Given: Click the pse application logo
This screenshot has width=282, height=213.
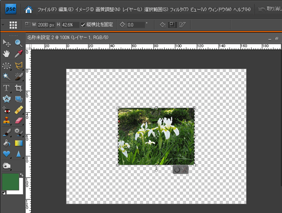Looking at the screenshot, I should coord(11,9).
